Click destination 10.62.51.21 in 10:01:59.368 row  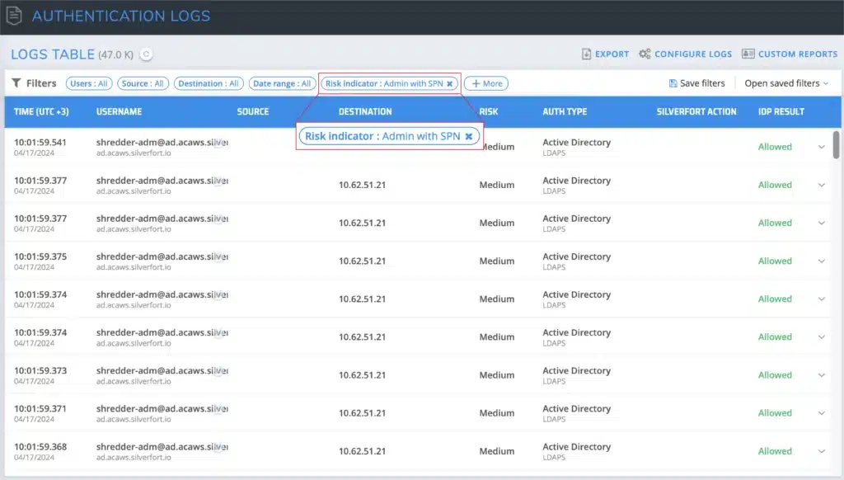pos(363,451)
